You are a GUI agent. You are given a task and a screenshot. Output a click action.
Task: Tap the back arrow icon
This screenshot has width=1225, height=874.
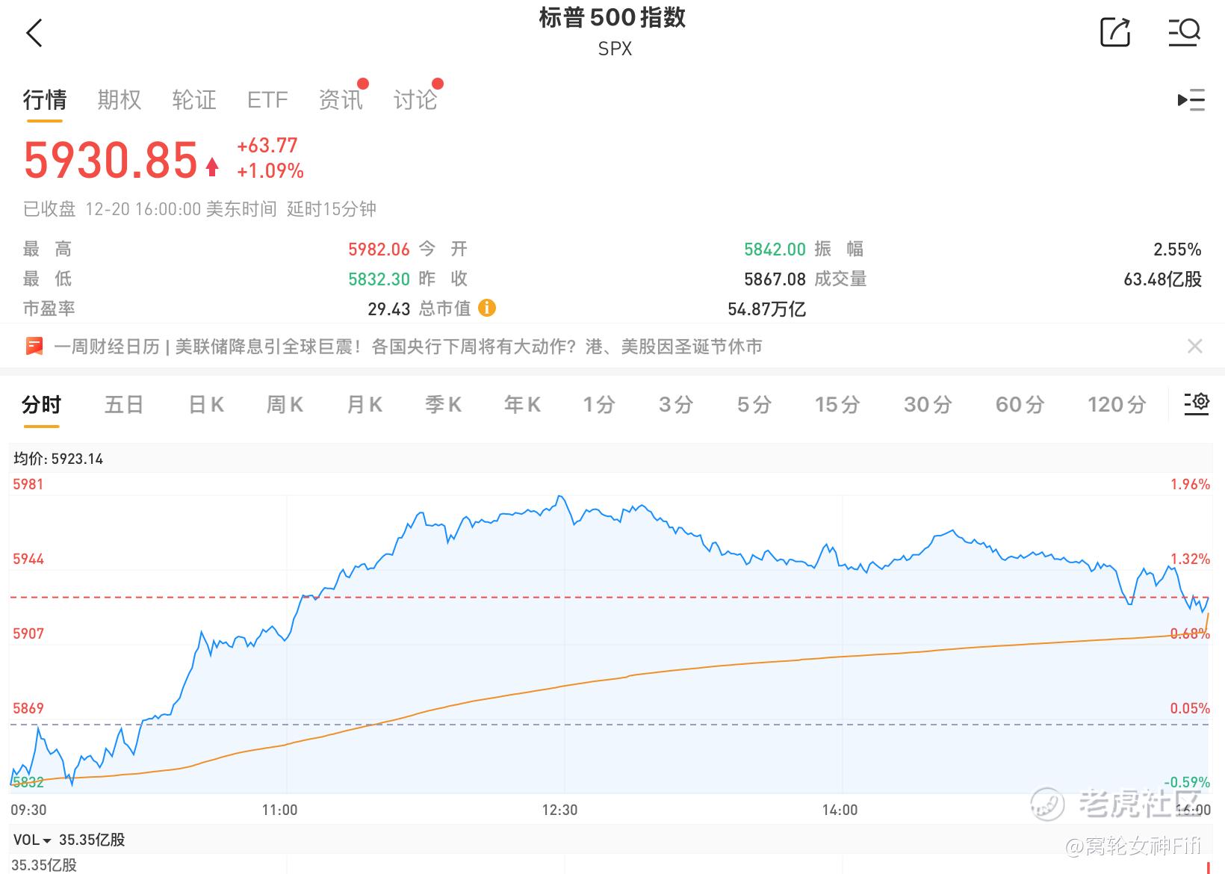click(34, 34)
